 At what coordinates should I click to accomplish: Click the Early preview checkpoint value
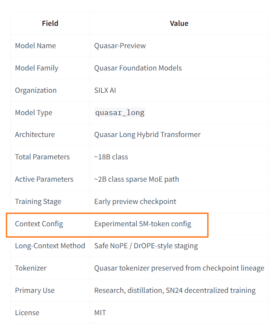pyautogui.click(x=135, y=202)
